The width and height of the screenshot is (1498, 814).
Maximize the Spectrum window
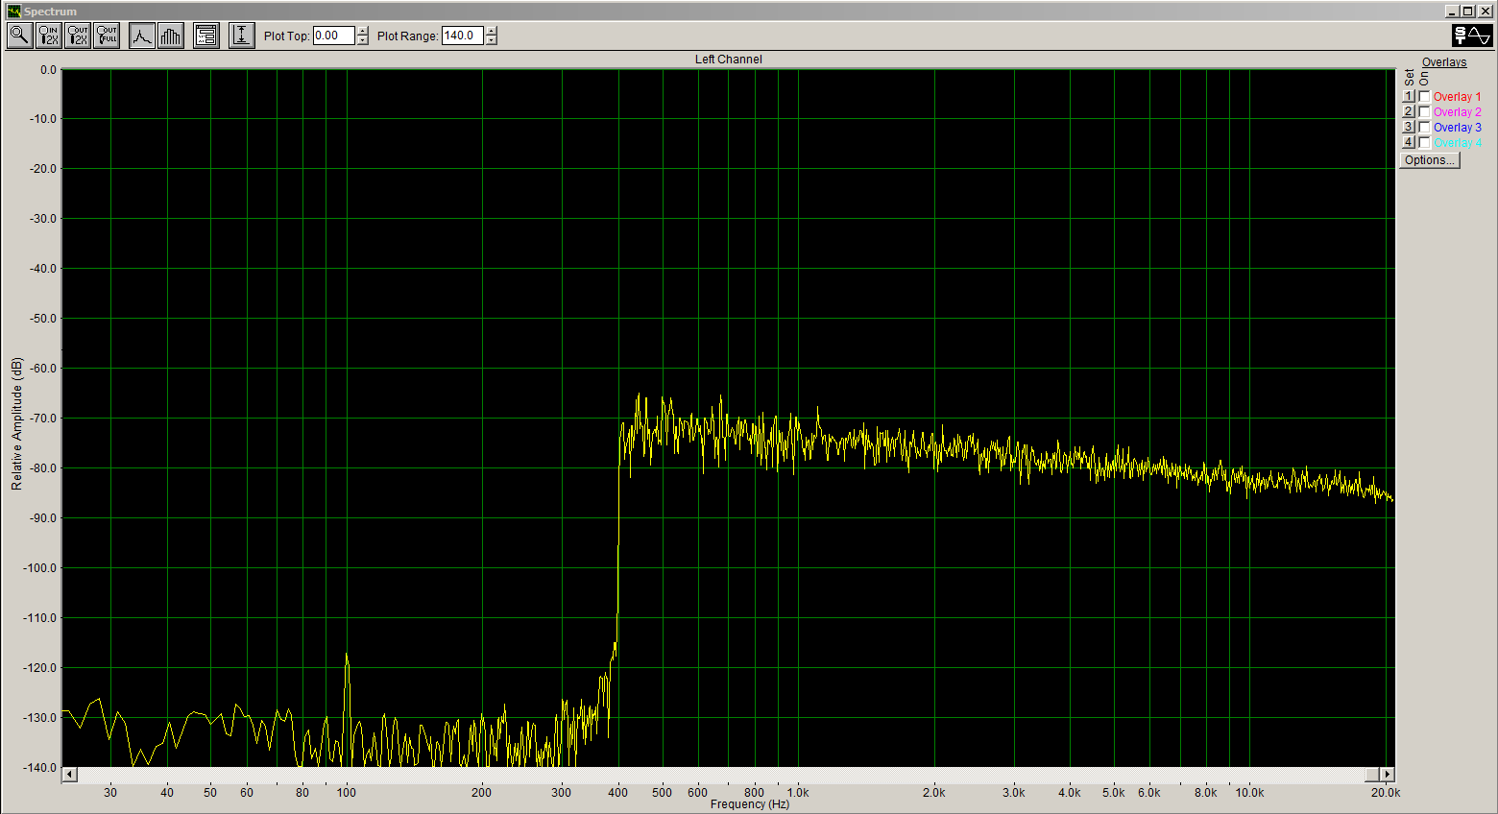pyautogui.click(x=1467, y=12)
